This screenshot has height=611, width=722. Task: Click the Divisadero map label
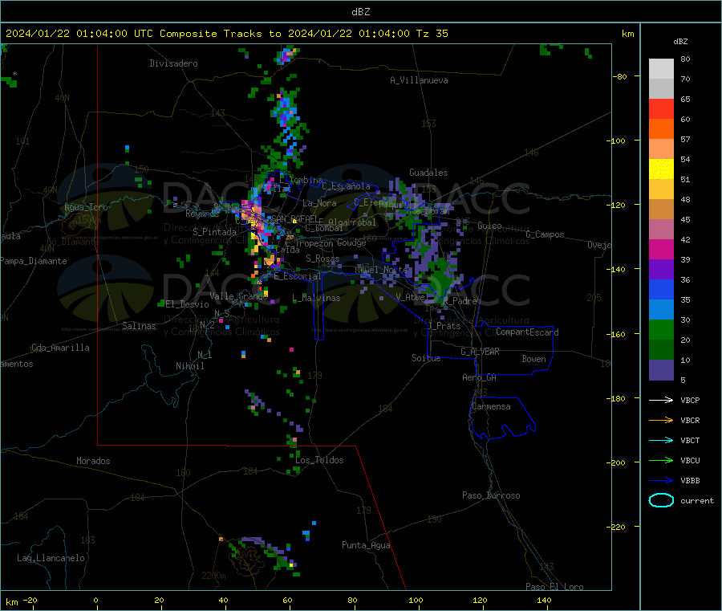[x=173, y=63]
